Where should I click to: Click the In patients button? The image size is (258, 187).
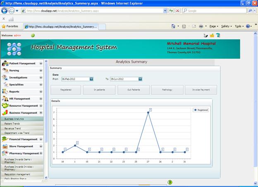point(99,90)
